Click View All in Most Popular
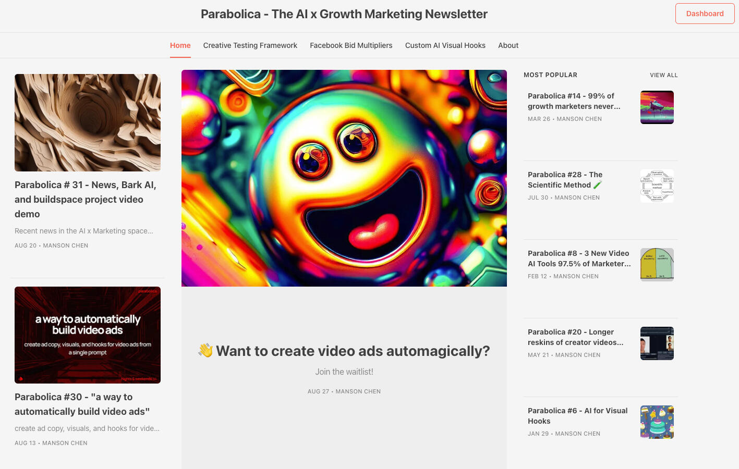The image size is (739, 469). click(663, 75)
